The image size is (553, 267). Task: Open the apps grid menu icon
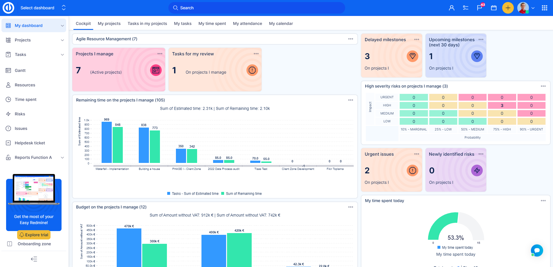[545, 8]
